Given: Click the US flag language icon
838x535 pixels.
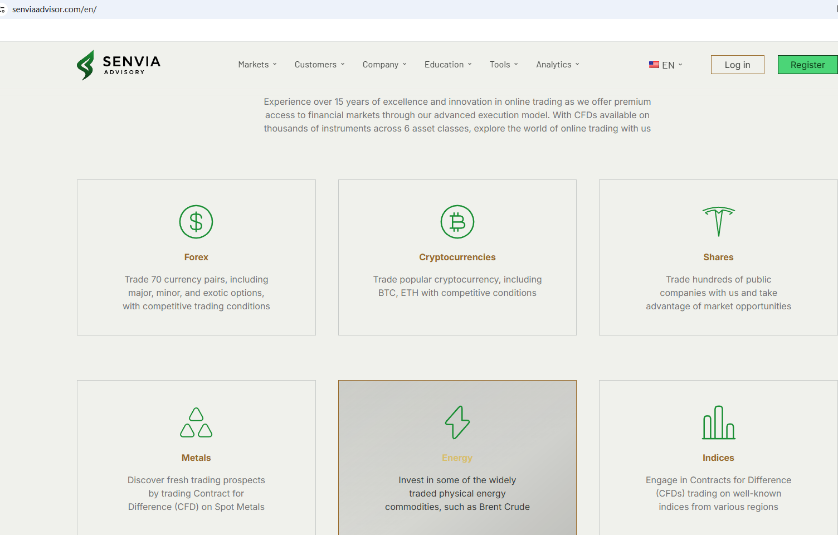Looking at the screenshot, I should (654, 65).
